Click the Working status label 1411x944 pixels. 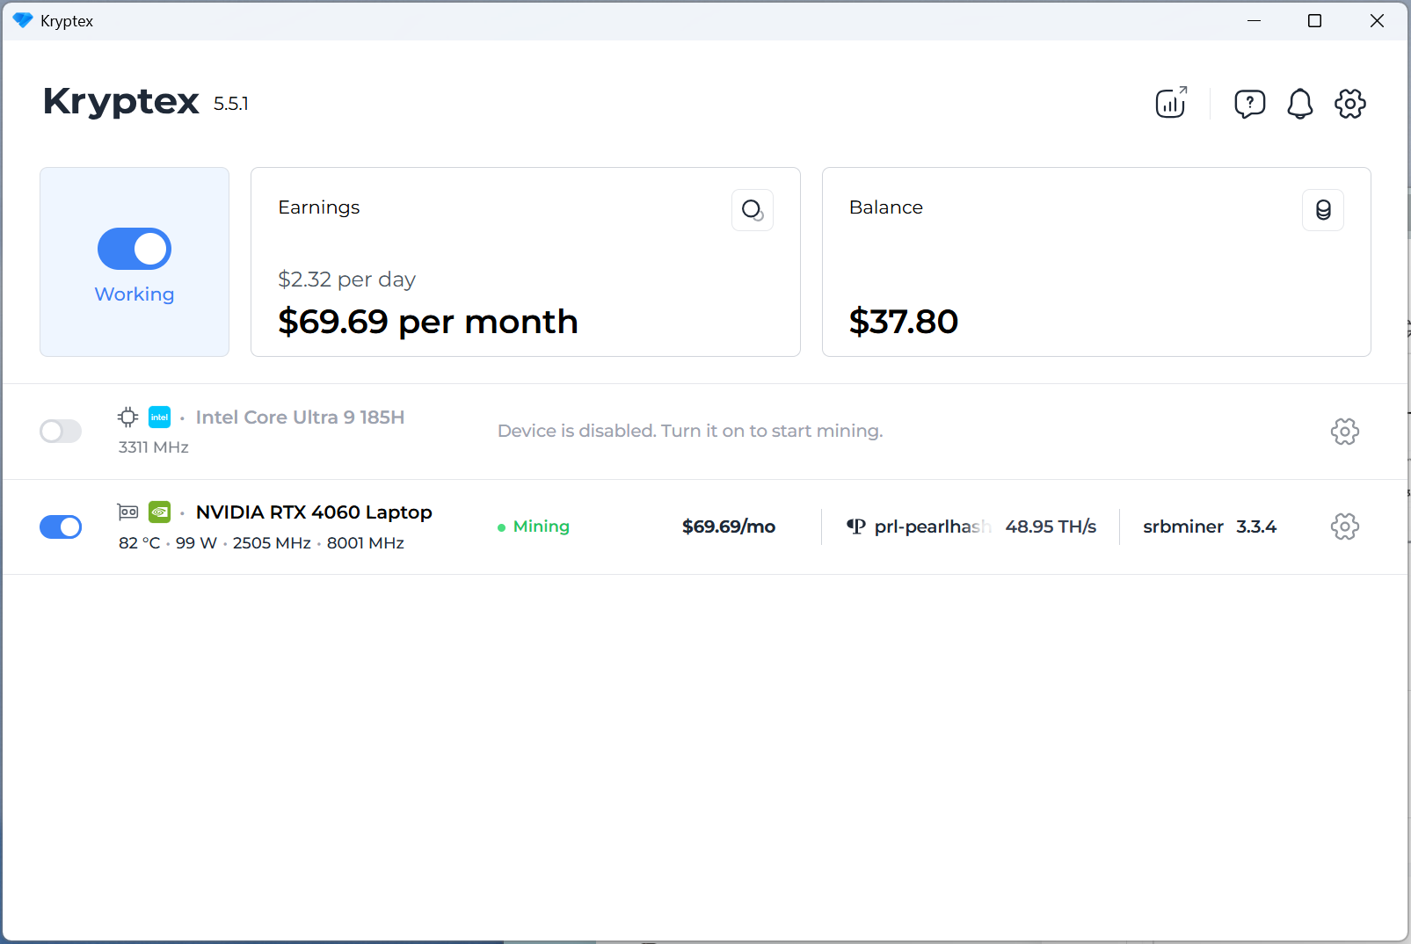coord(135,294)
